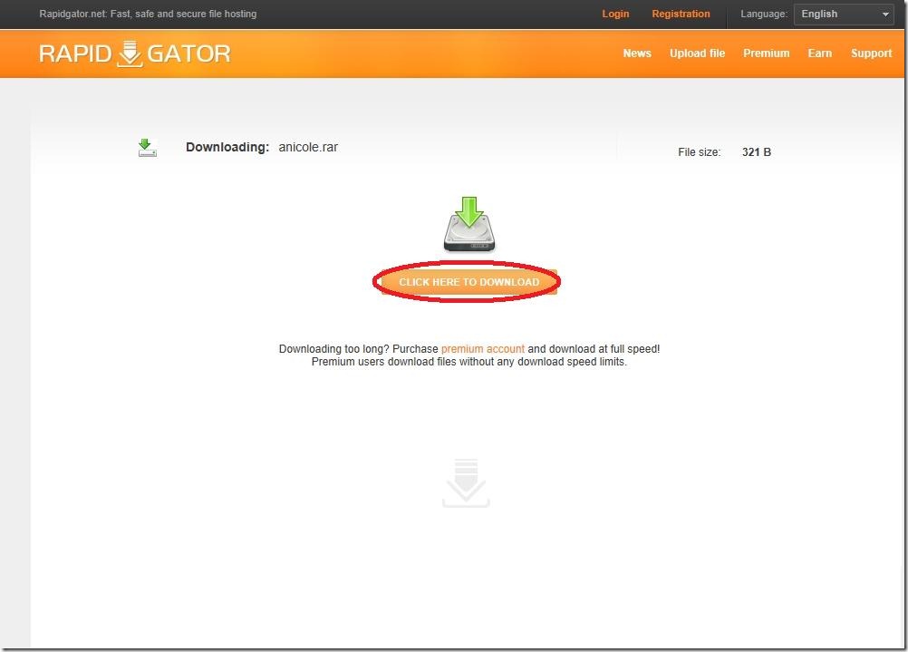The image size is (908, 652).
Task: Click the Login link
Action: click(x=615, y=14)
